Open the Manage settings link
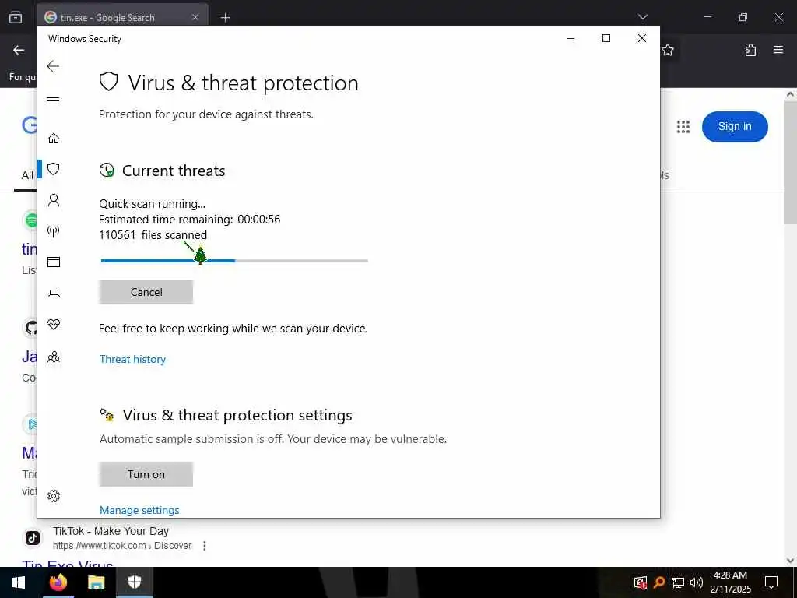Screen dimensions: 797x598 pyautogui.click(x=139, y=510)
